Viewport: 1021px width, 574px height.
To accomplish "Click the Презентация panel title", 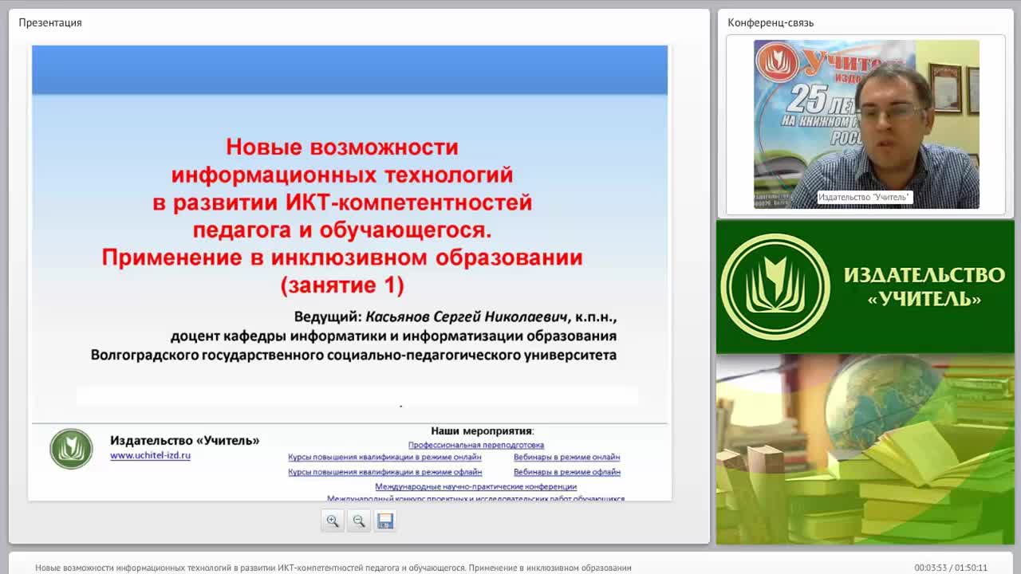I will click(x=50, y=22).
